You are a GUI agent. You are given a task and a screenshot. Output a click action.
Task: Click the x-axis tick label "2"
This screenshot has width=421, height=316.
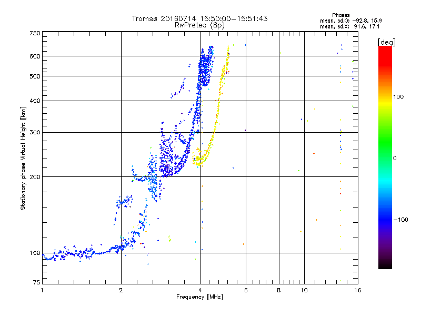point(121,290)
